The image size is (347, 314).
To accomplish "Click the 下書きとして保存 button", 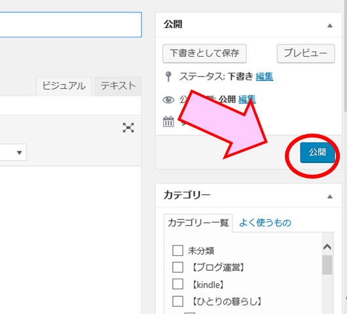I will [x=204, y=54].
